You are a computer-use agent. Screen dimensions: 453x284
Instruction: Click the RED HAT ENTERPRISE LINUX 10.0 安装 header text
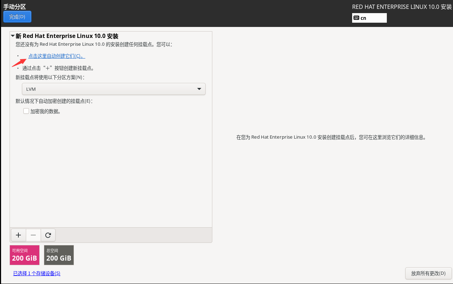[x=402, y=7]
